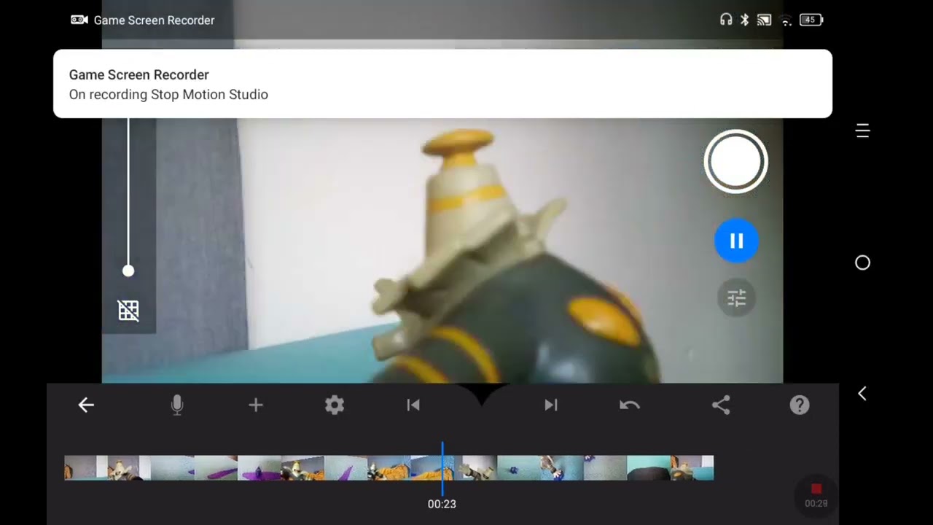The image size is (933, 525).
Task: Open camera adjustment sliders icon
Action: click(736, 297)
